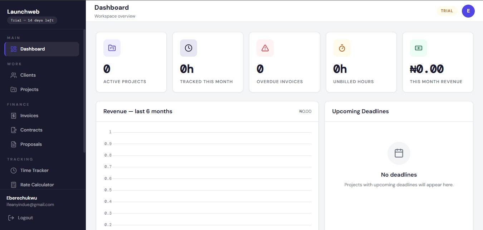483x230 pixels.
Task: Click the Tracked This Month stat card
Action: (208, 62)
